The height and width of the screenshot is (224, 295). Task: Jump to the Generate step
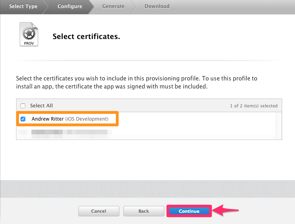(x=113, y=6)
